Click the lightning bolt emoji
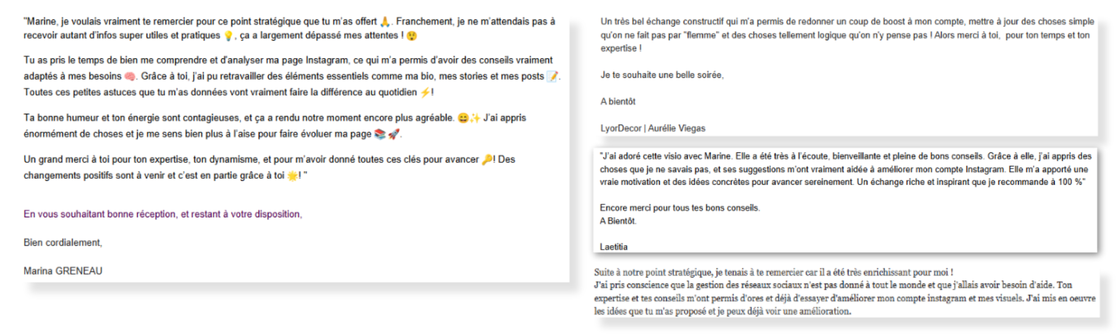This screenshot has width=1119, height=335. [x=425, y=93]
